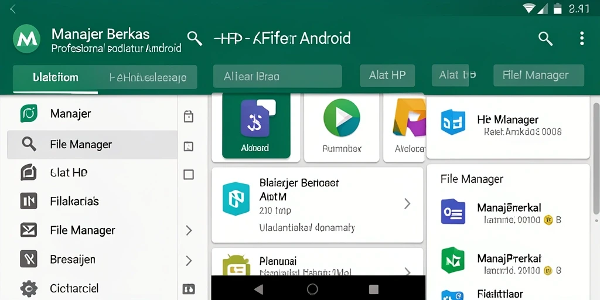
Task: Switch to the Ulateiiom tab
Action: [56, 78]
